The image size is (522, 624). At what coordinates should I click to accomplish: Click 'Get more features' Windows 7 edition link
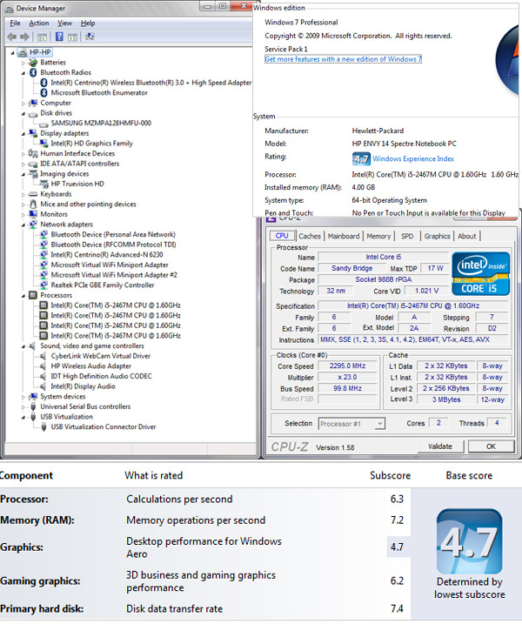(343, 59)
